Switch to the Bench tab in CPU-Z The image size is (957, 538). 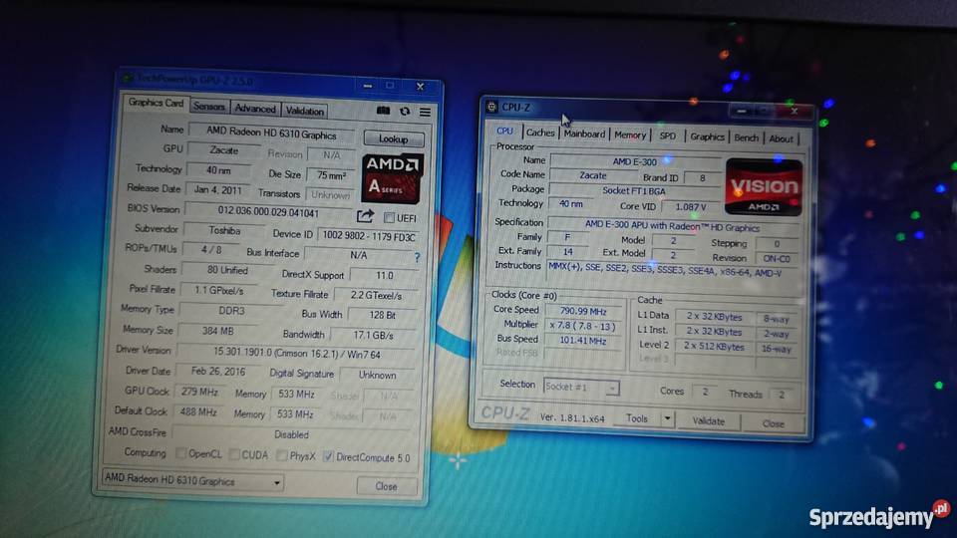[746, 137]
